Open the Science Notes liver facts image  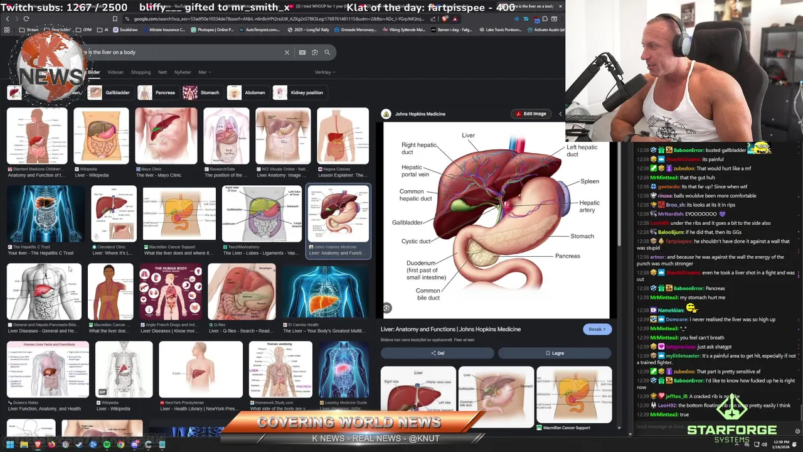pos(48,370)
